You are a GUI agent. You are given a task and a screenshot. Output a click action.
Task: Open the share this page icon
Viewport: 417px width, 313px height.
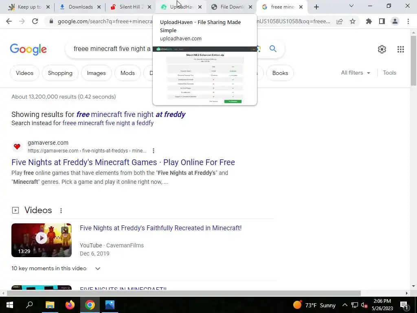point(340,21)
